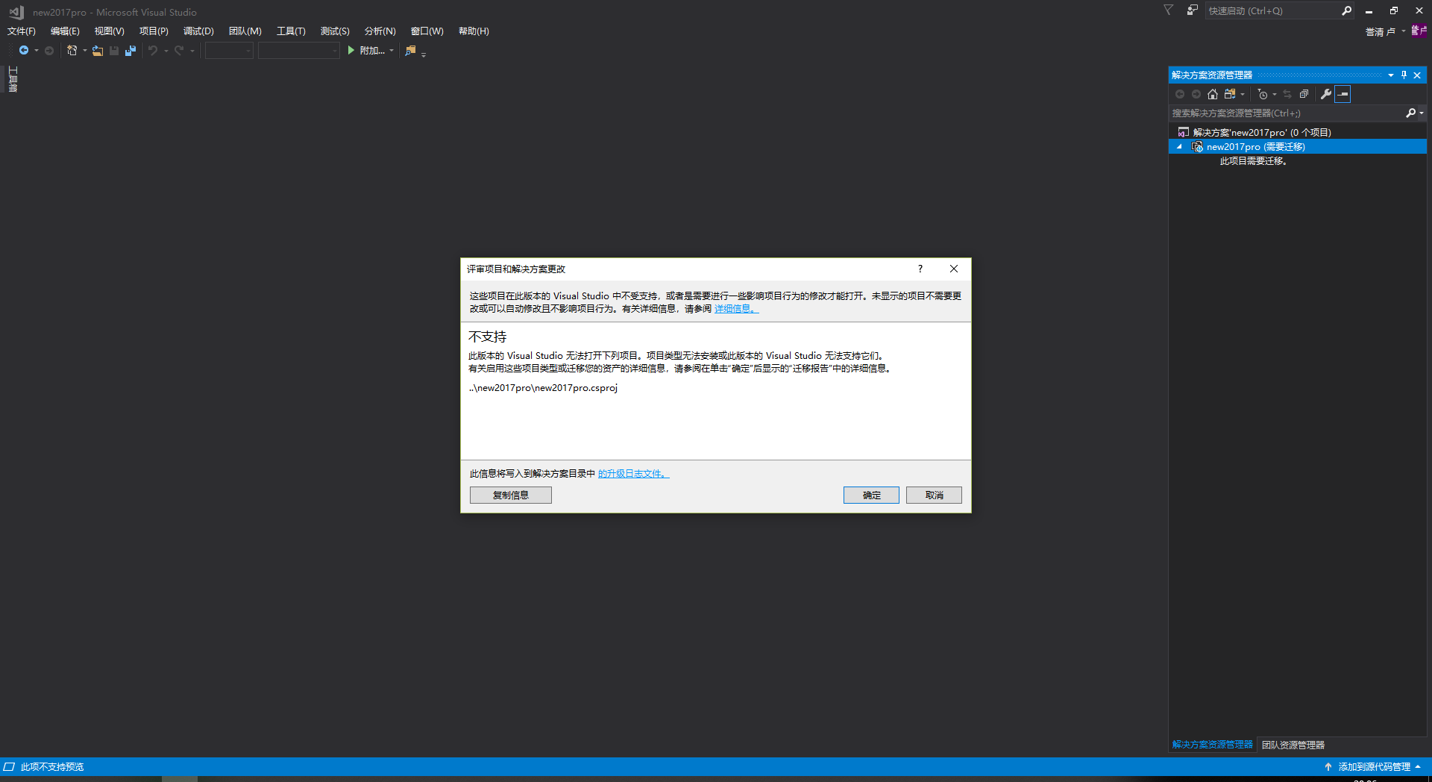Screen dimensions: 1432x782
Task: Click the Redo arrow icon
Action: point(179,51)
